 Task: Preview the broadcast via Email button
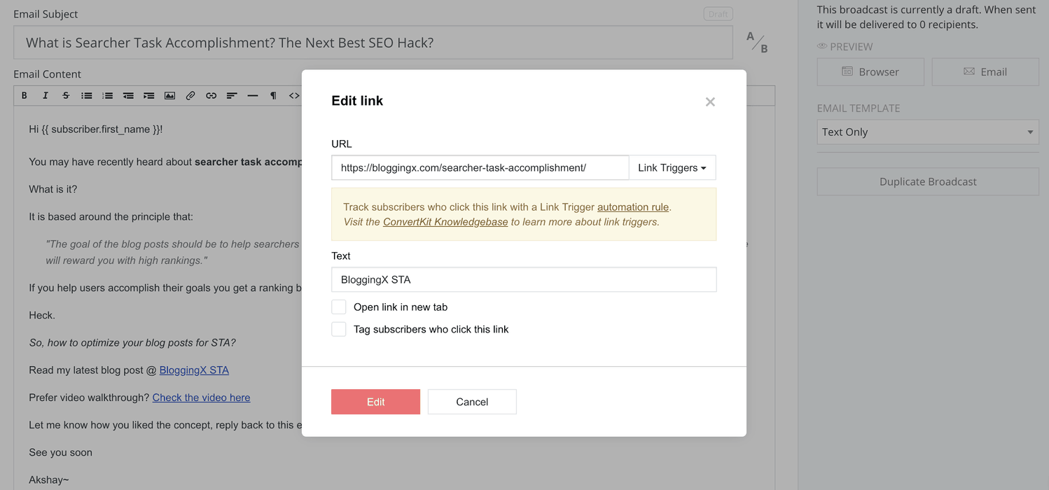point(985,71)
